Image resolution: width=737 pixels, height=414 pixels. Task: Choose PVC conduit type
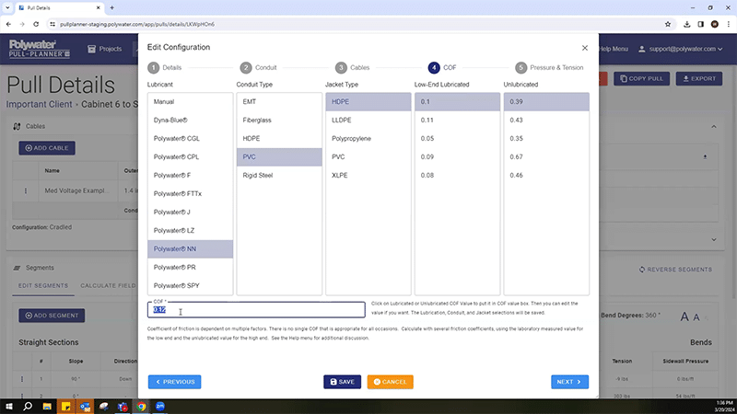(279, 156)
